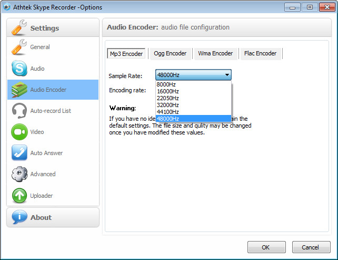This screenshot has width=338, height=260.
Task: Open the General settings page
Action: click(x=40, y=47)
